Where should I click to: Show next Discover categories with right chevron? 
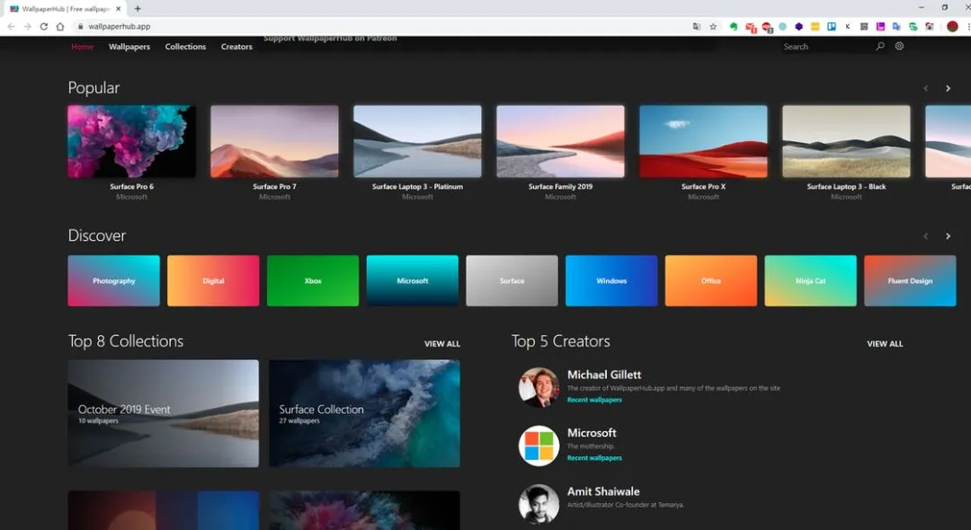coord(949,236)
